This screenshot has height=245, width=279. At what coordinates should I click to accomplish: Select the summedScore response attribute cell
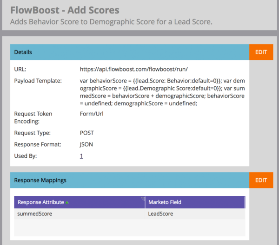(x=80, y=213)
